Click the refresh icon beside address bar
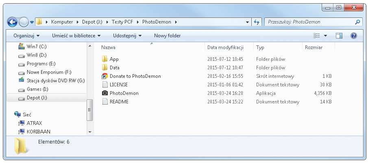 coord(256,22)
